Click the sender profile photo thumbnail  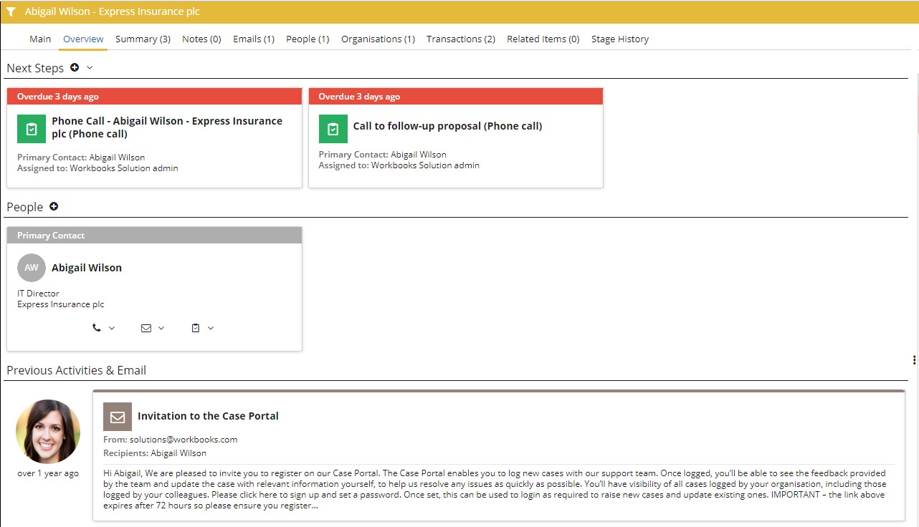point(48,432)
